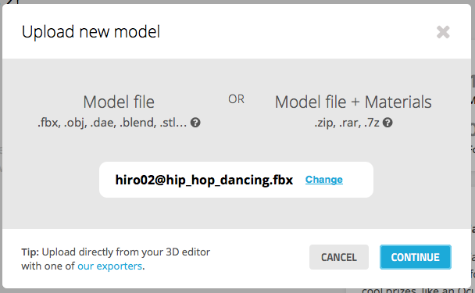Click the Upload directly from your 3D editor text
Image resolution: width=475 pixels, height=293 pixels.
tap(126, 252)
